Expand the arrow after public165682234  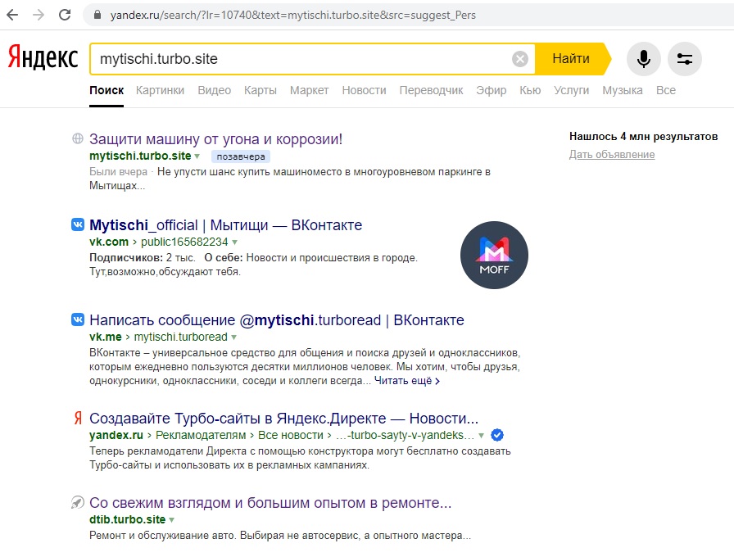tap(234, 242)
